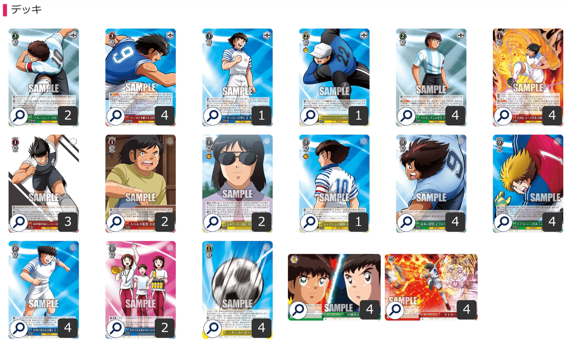Click magnifier on blue number 22 goalkeeper card
570x344 pixels.
click(309, 115)
